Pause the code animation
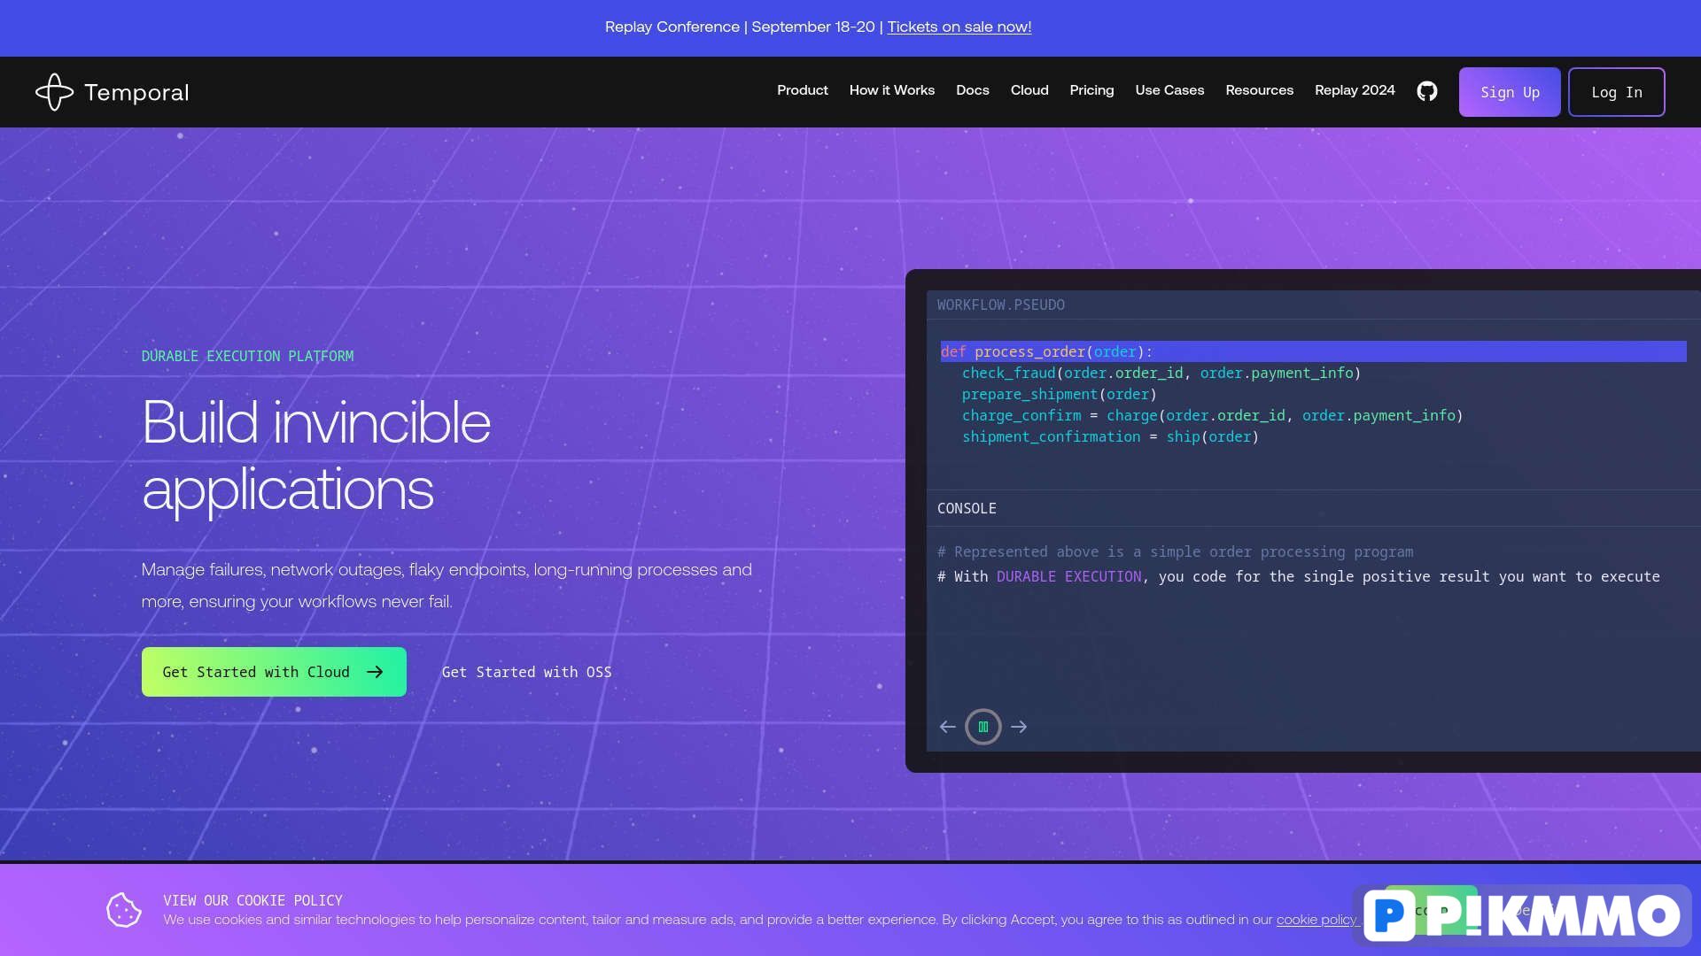This screenshot has height=956, width=1701. 983,727
